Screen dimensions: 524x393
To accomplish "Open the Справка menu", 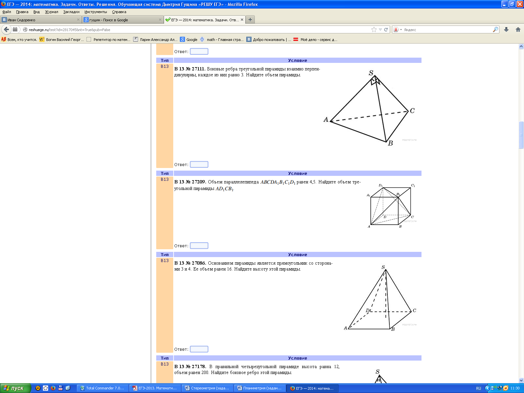I will pyautogui.click(x=119, y=12).
